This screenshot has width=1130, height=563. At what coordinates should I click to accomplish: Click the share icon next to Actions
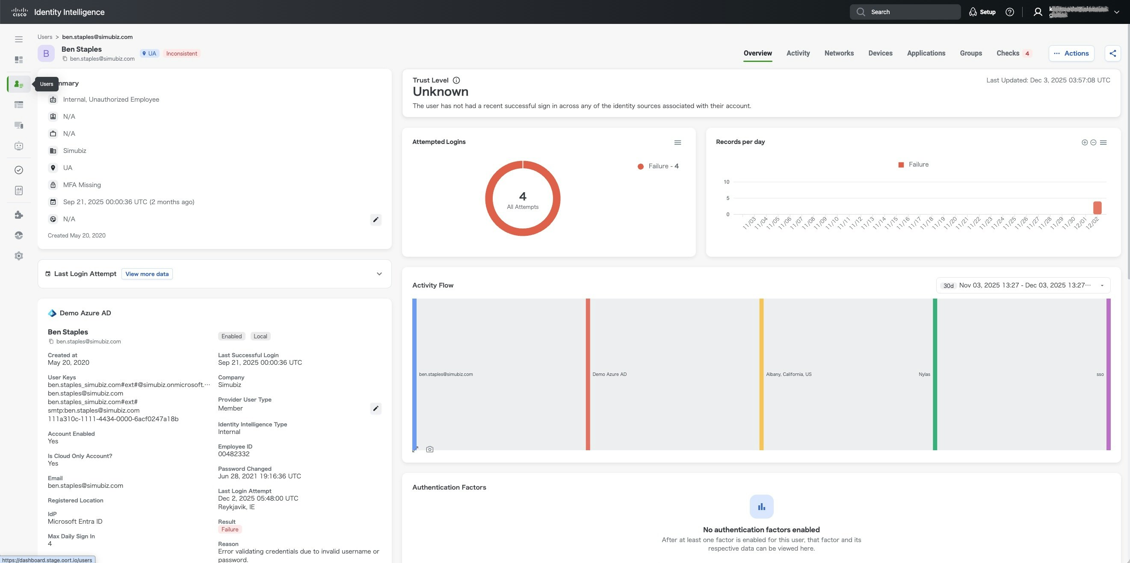(1112, 53)
